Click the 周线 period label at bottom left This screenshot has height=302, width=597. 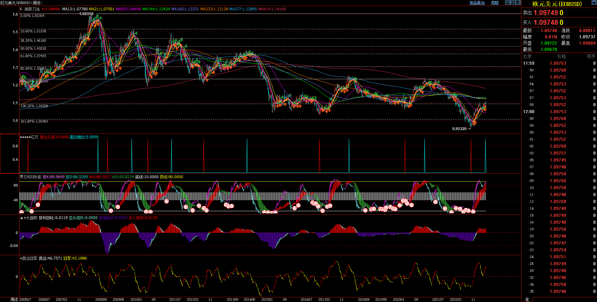tap(14, 299)
